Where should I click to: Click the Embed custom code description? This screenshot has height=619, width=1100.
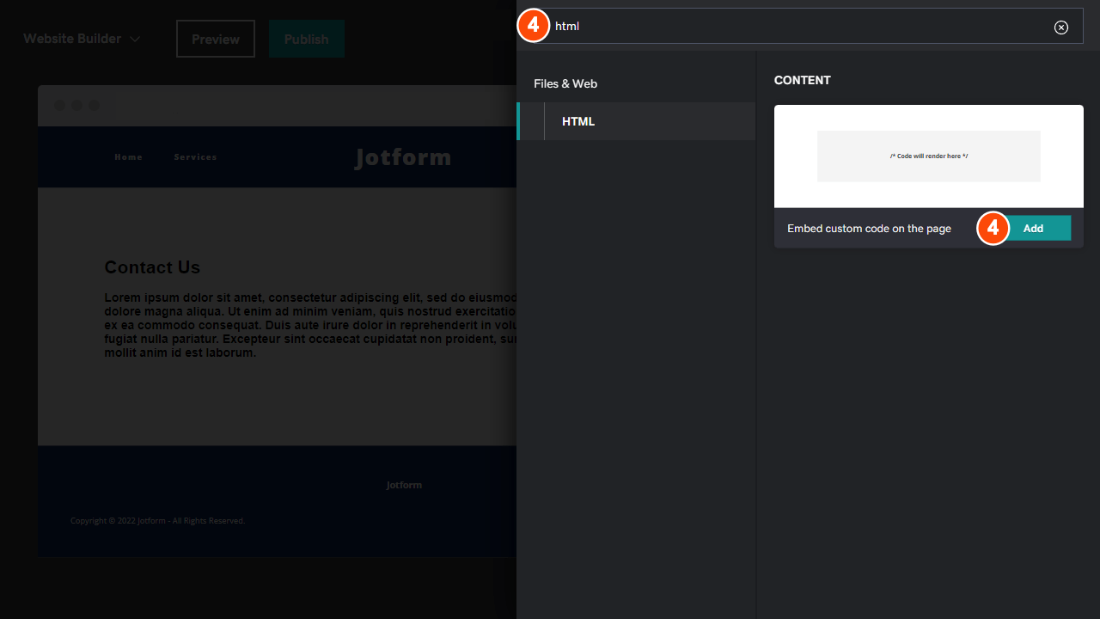[869, 229]
